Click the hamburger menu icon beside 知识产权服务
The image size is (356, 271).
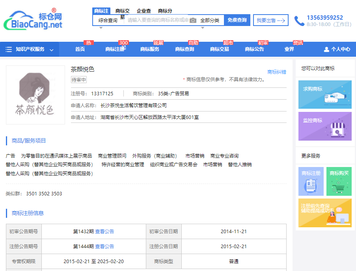(9, 49)
